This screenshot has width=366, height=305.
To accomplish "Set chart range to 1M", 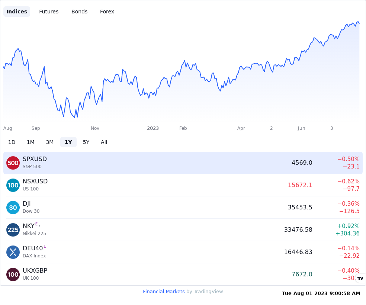I will pyautogui.click(x=30, y=142).
